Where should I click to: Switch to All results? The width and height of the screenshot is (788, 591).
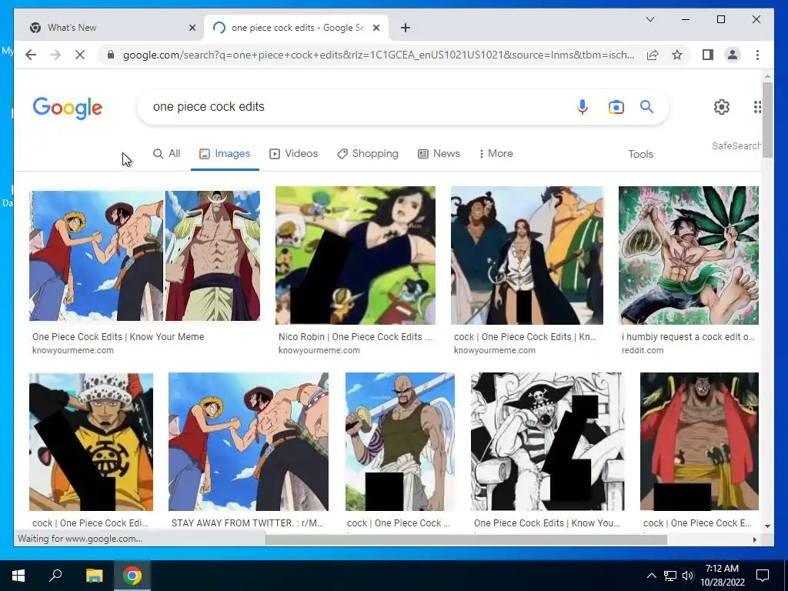(x=166, y=154)
